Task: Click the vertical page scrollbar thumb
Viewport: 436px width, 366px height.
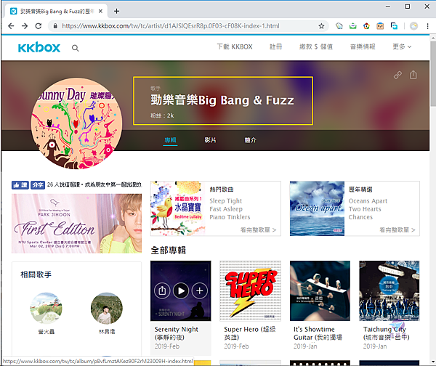Action: [x=433, y=73]
